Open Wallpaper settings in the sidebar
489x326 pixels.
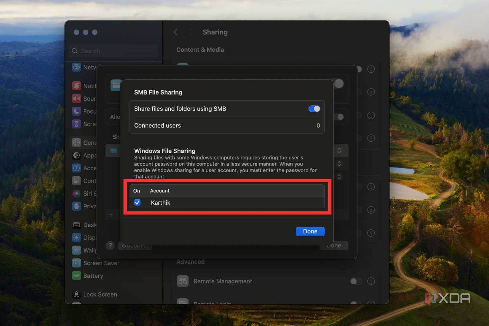pyautogui.click(x=84, y=250)
